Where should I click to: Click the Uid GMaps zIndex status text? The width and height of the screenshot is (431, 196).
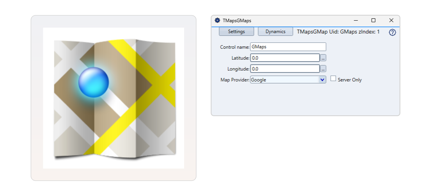[338, 32]
